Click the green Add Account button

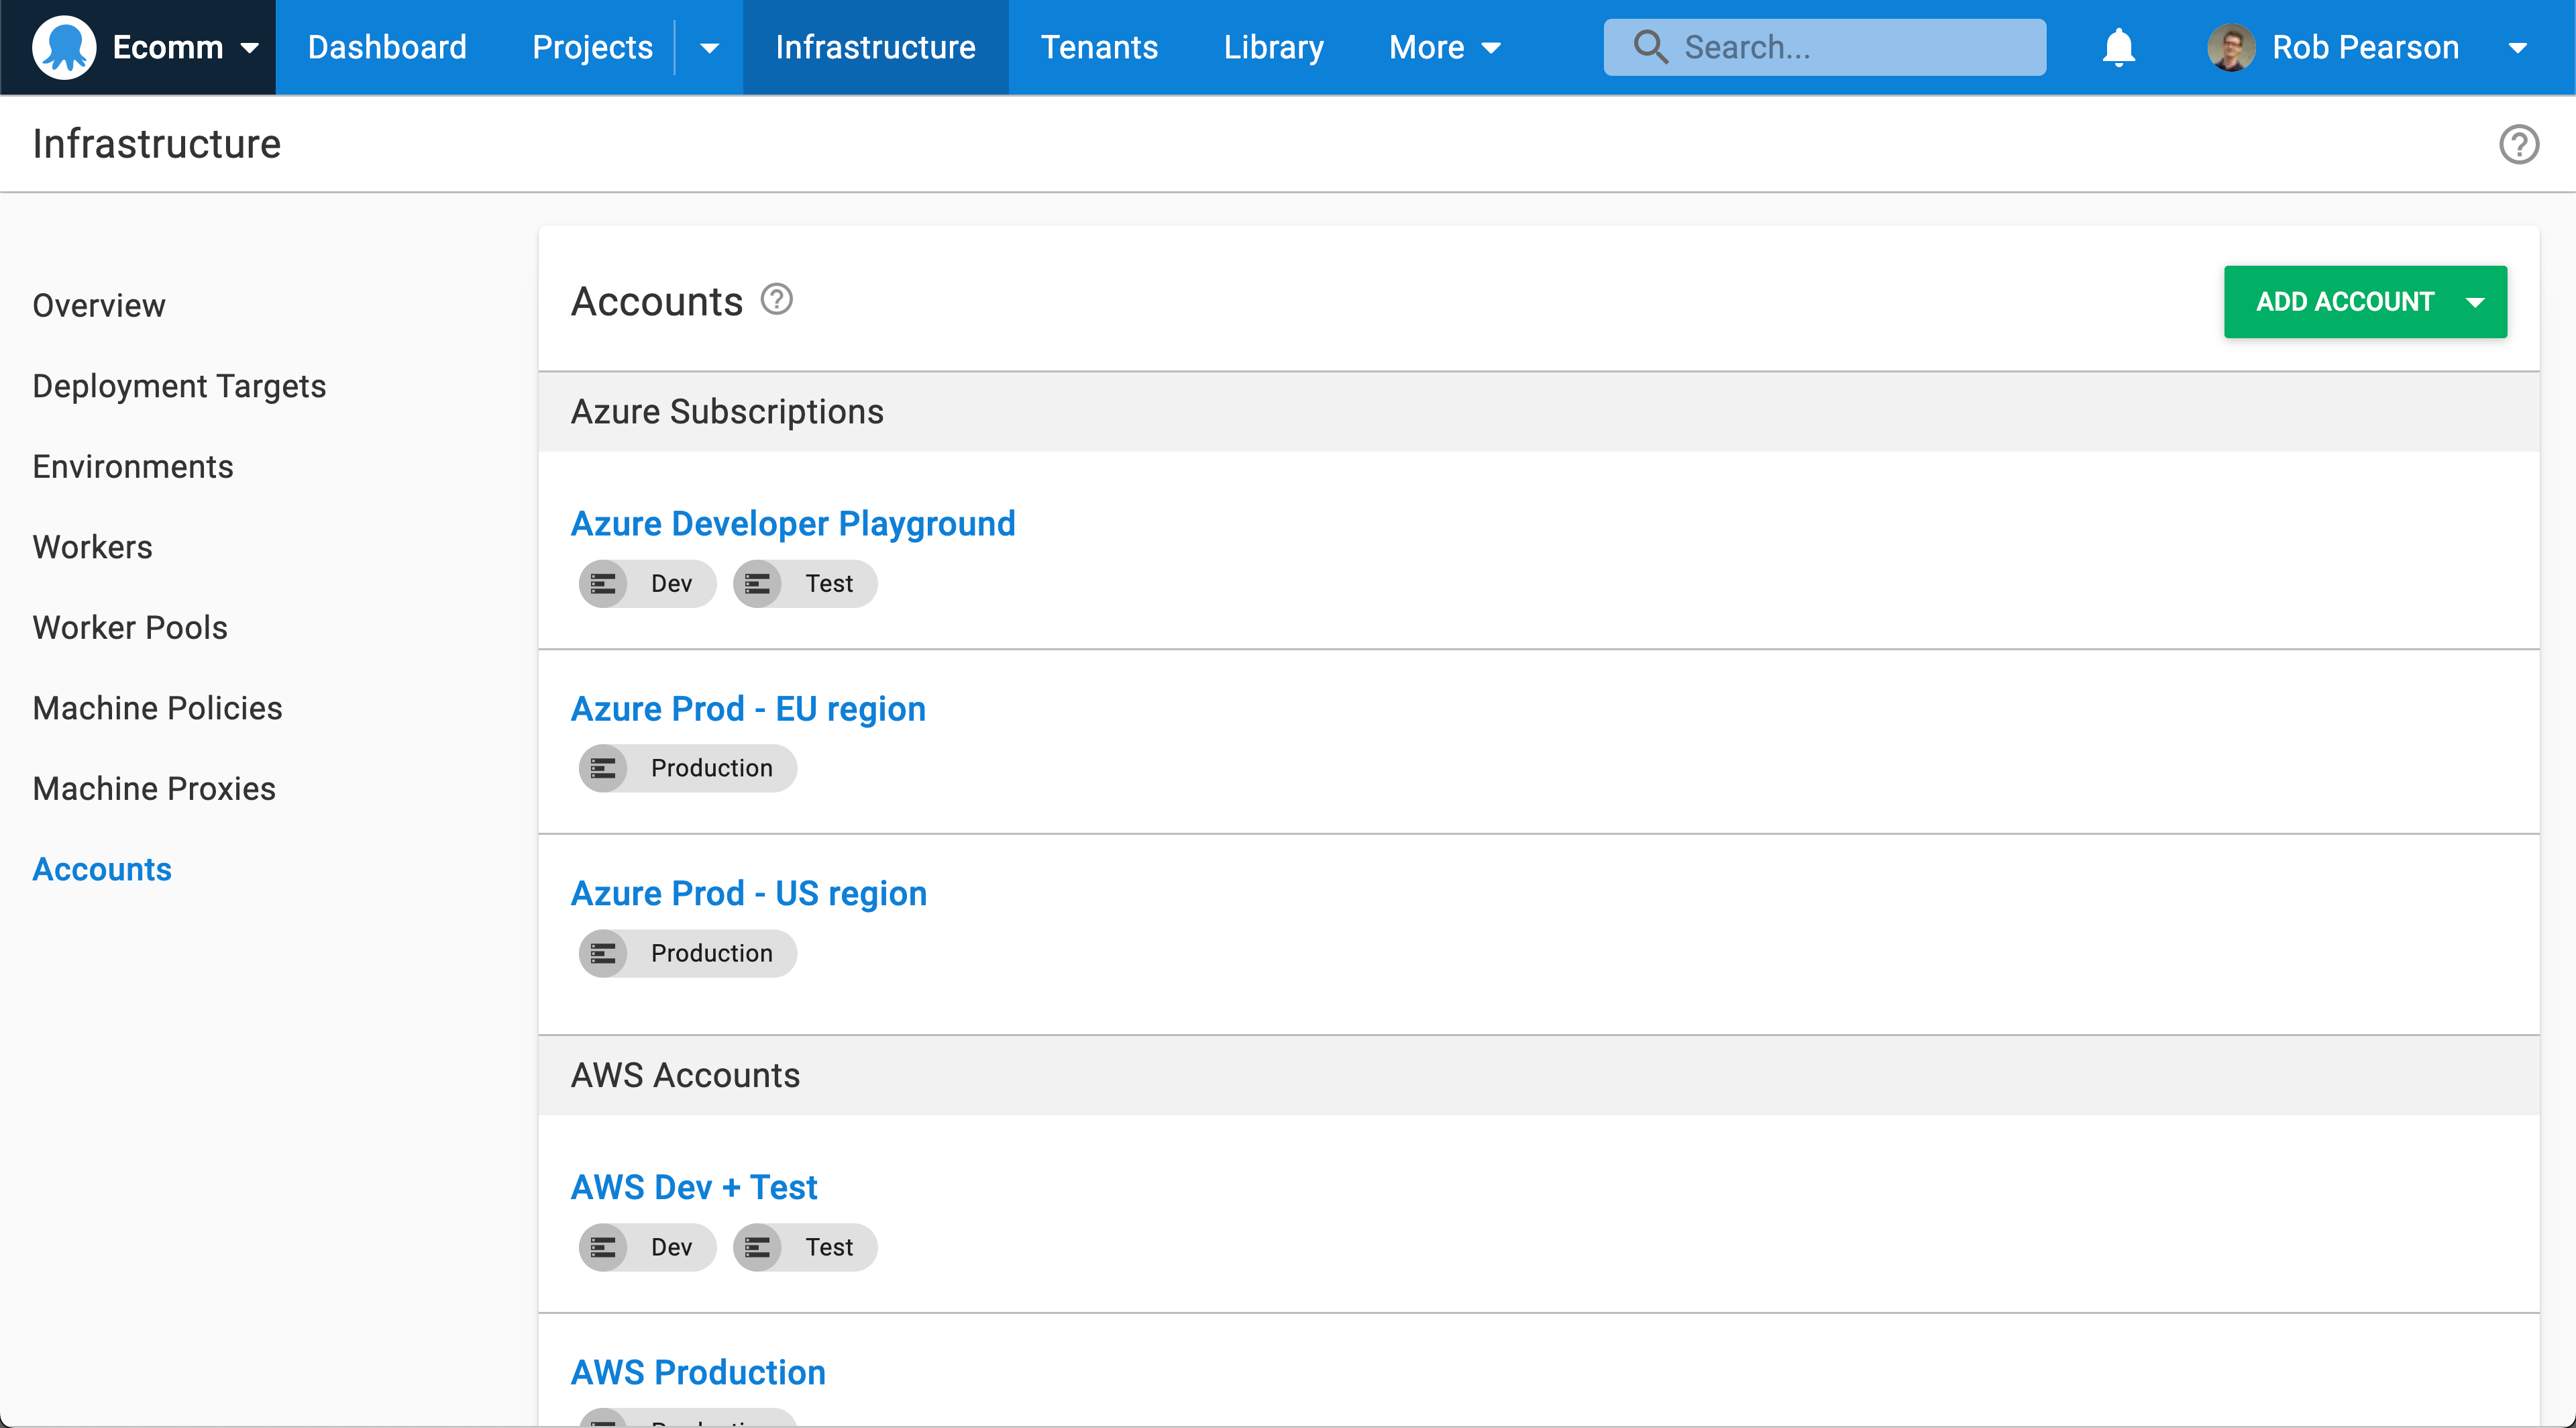tap(2347, 301)
